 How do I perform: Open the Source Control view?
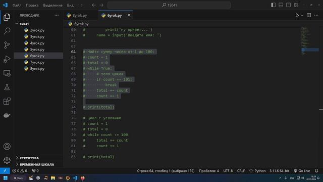tap(7, 45)
